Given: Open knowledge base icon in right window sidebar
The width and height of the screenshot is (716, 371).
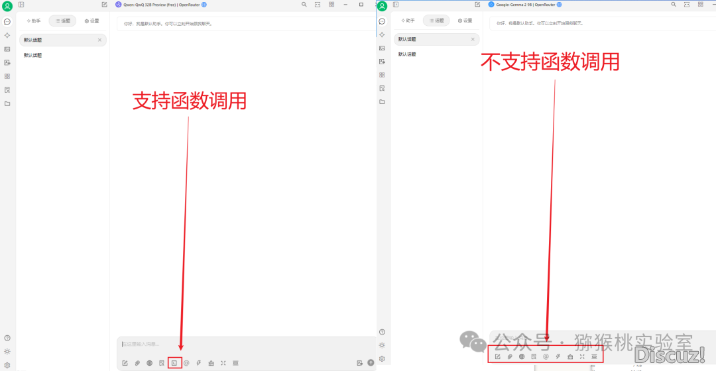Looking at the screenshot, I should (383, 88).
